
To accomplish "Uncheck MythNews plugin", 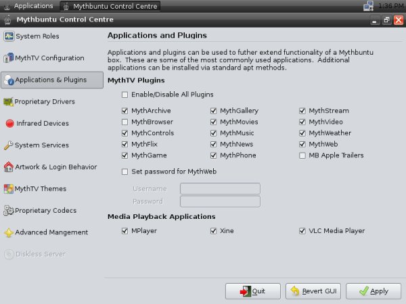I will (213, 145).
